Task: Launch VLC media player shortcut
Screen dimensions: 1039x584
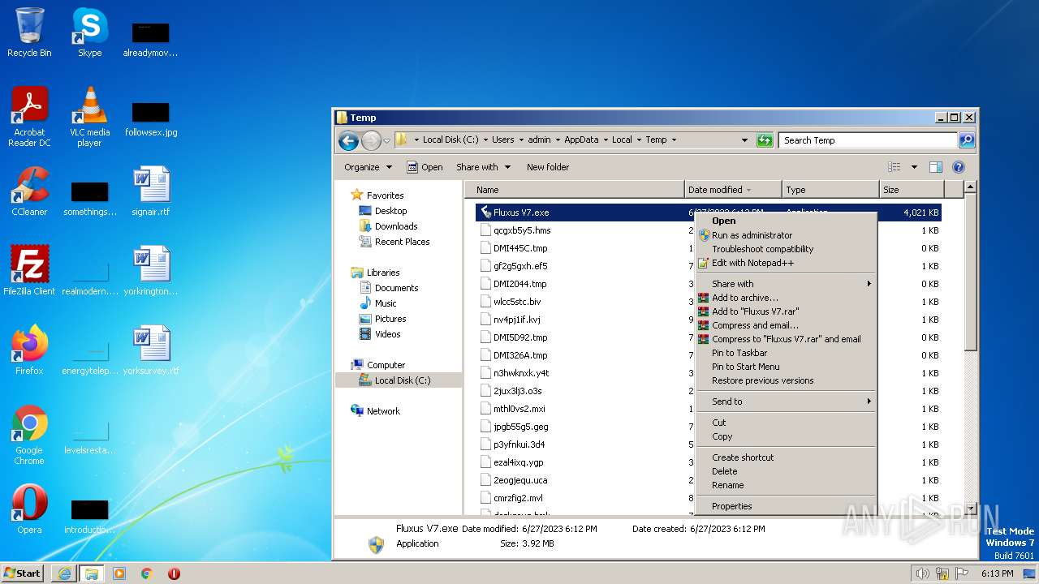Action: (89, 117)
